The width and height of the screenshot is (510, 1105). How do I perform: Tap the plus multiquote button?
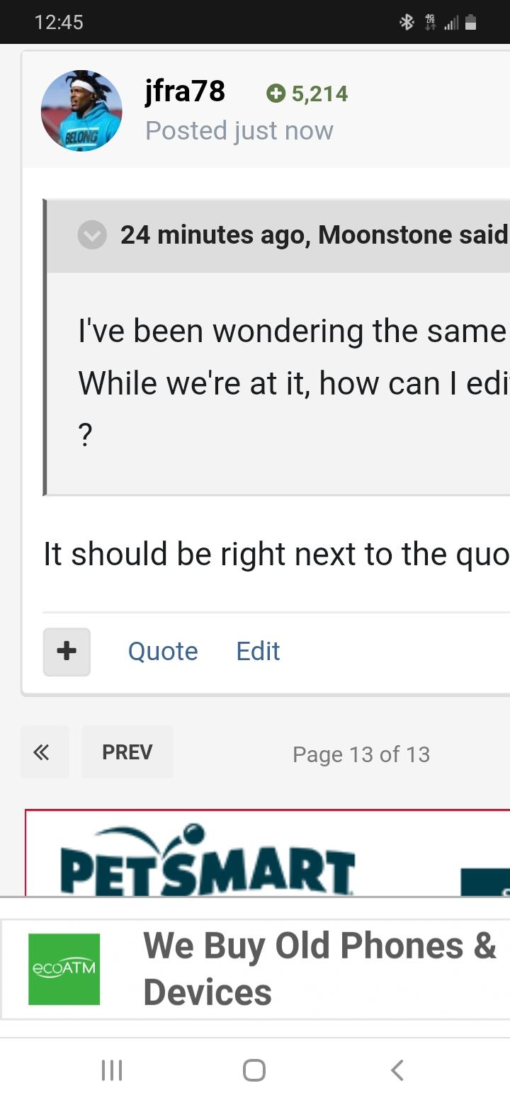coord(67,652)
